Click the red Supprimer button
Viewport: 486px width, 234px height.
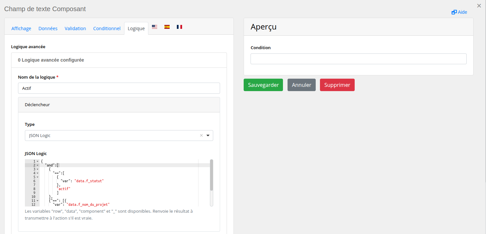337,85
